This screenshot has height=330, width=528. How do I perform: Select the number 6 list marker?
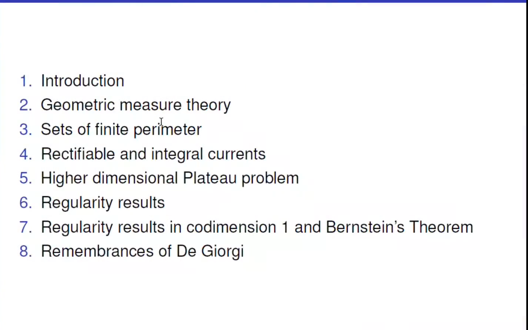point(25,203)
